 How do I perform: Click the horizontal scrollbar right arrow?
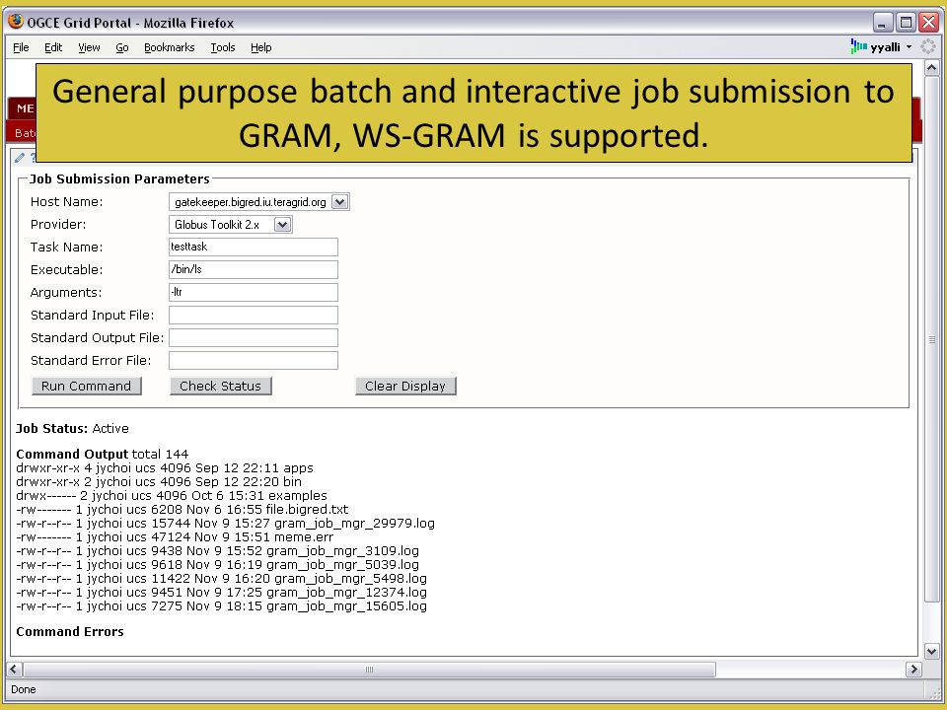[913, 669]
